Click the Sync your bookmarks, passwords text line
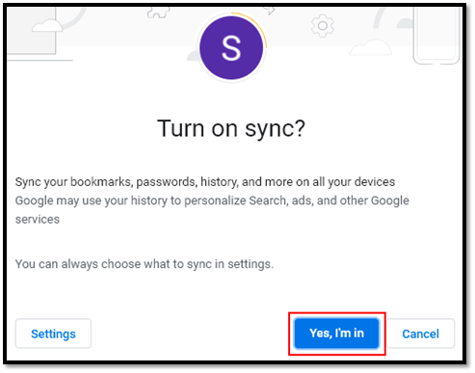 point(205,182)
